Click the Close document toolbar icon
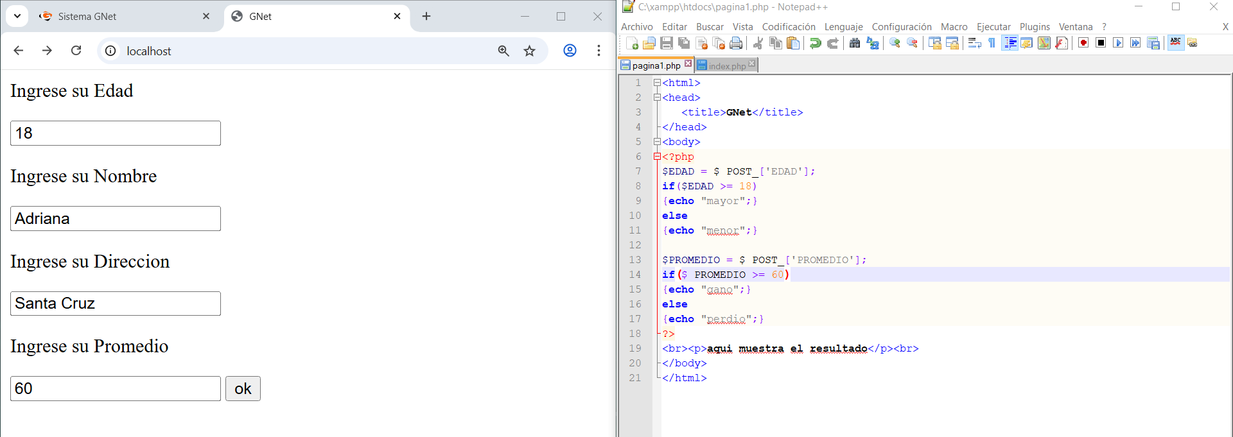This screenshot has width=1233, height=437. 701,43
